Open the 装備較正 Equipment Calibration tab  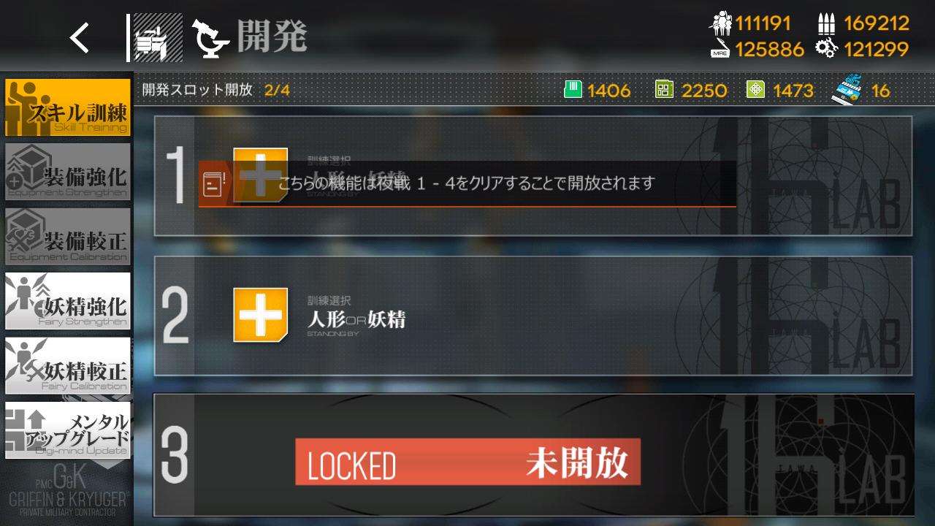[x=68, y=236]
